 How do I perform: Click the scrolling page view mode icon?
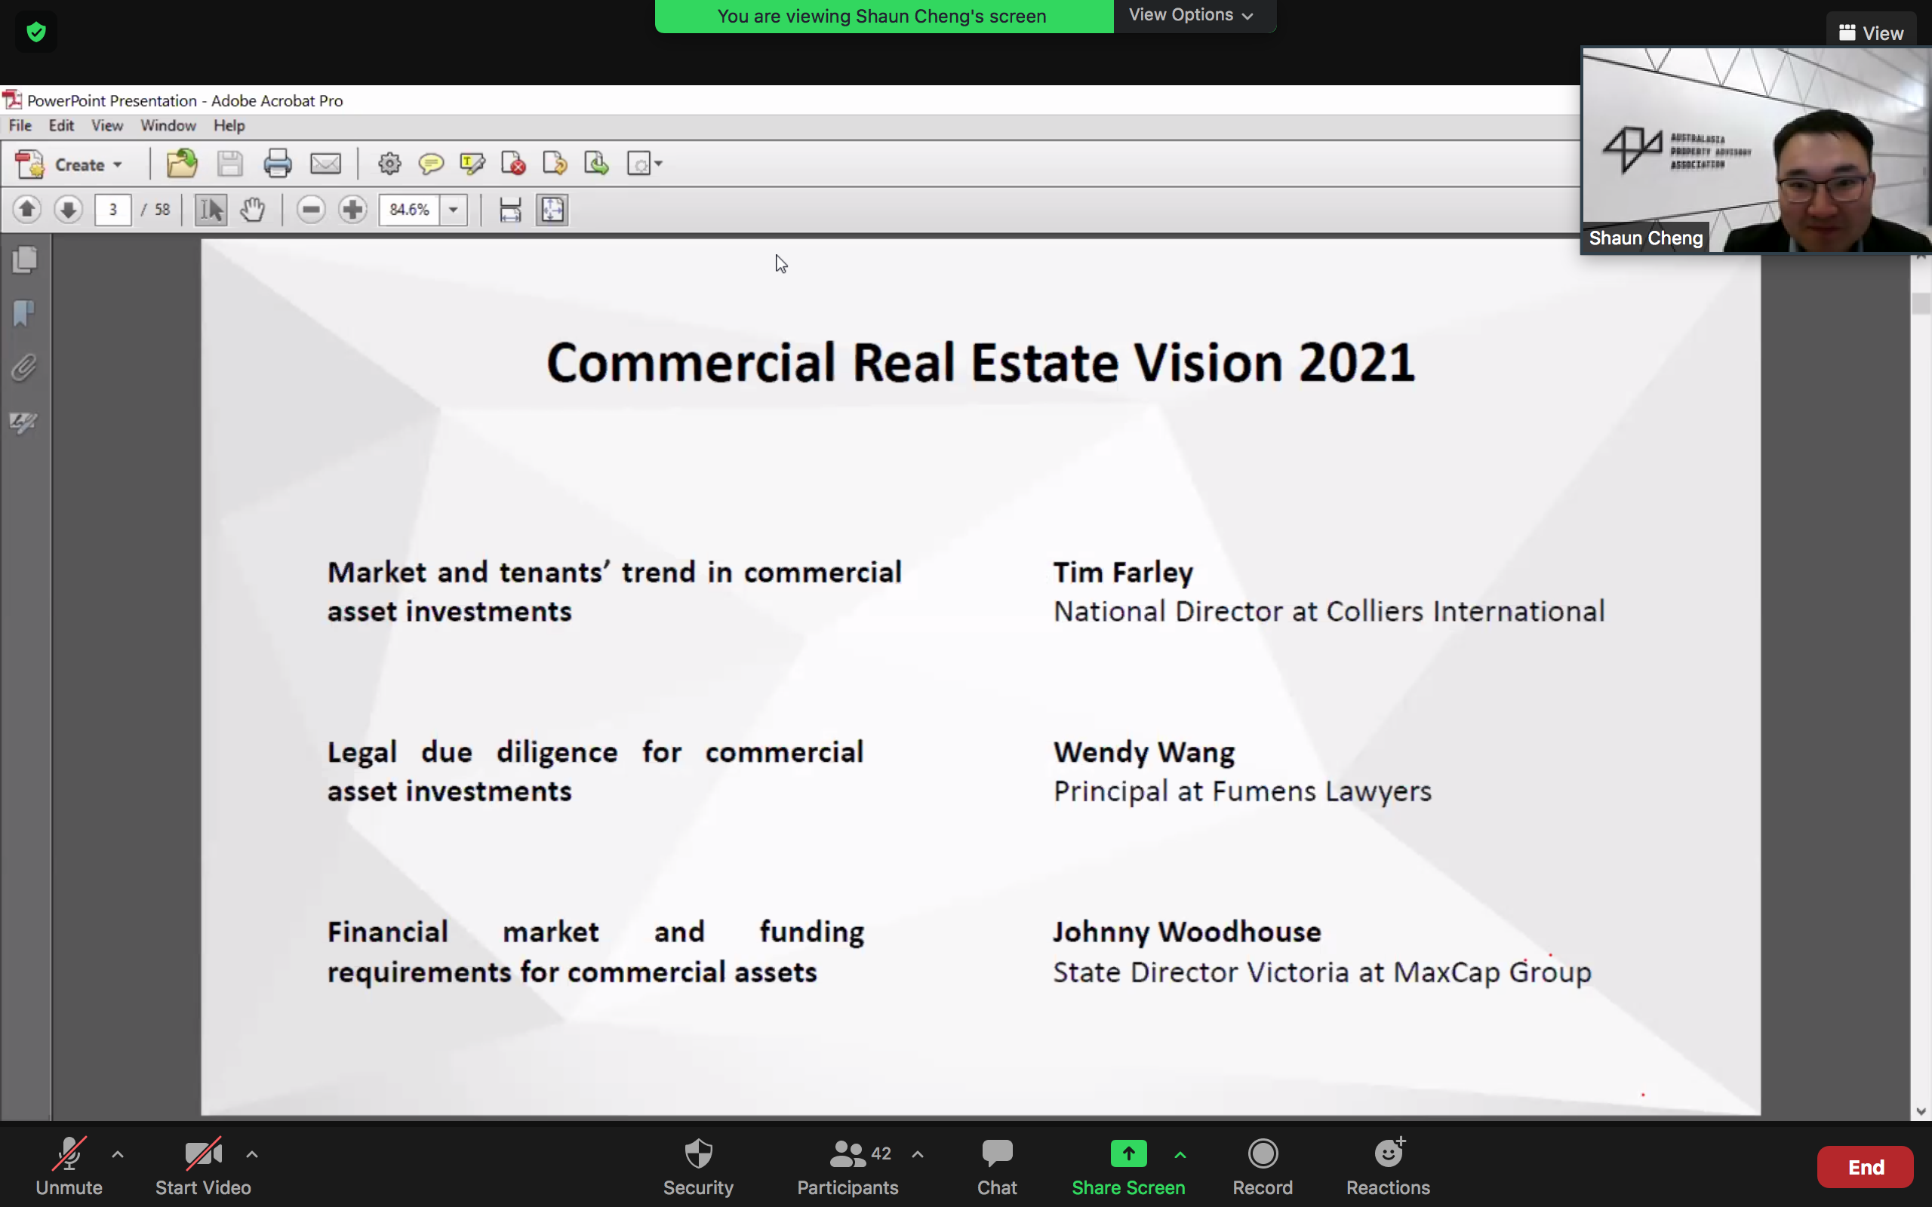510,210
